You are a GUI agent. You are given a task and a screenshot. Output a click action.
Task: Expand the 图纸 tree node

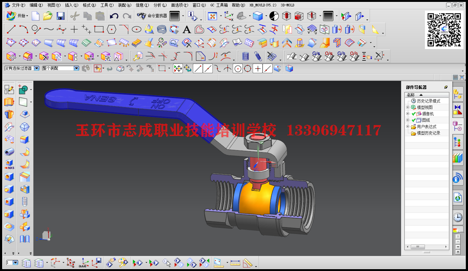(408, 120)
